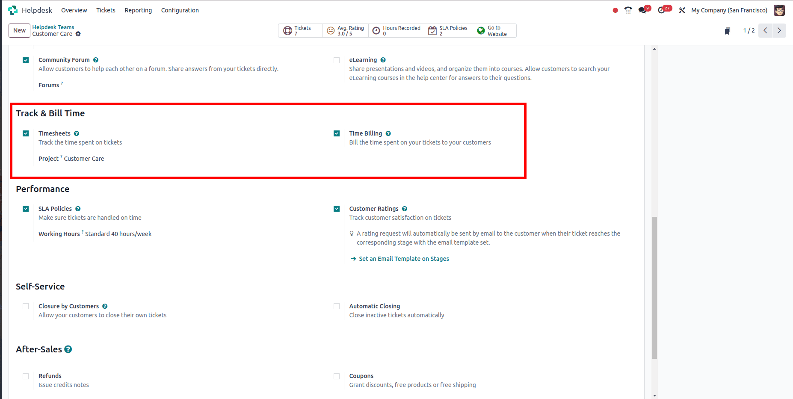This screenshot has width=793, height=399.
Task: Open the Configuration menu
Action: click(180, 10)
